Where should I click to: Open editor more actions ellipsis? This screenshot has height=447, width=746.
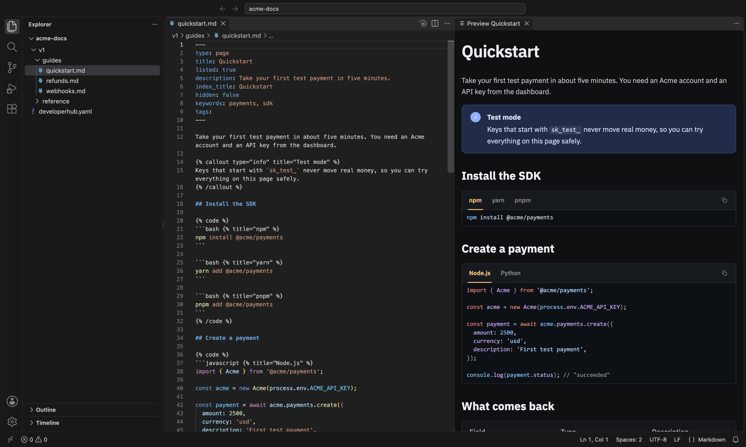(x=447, y=23)
